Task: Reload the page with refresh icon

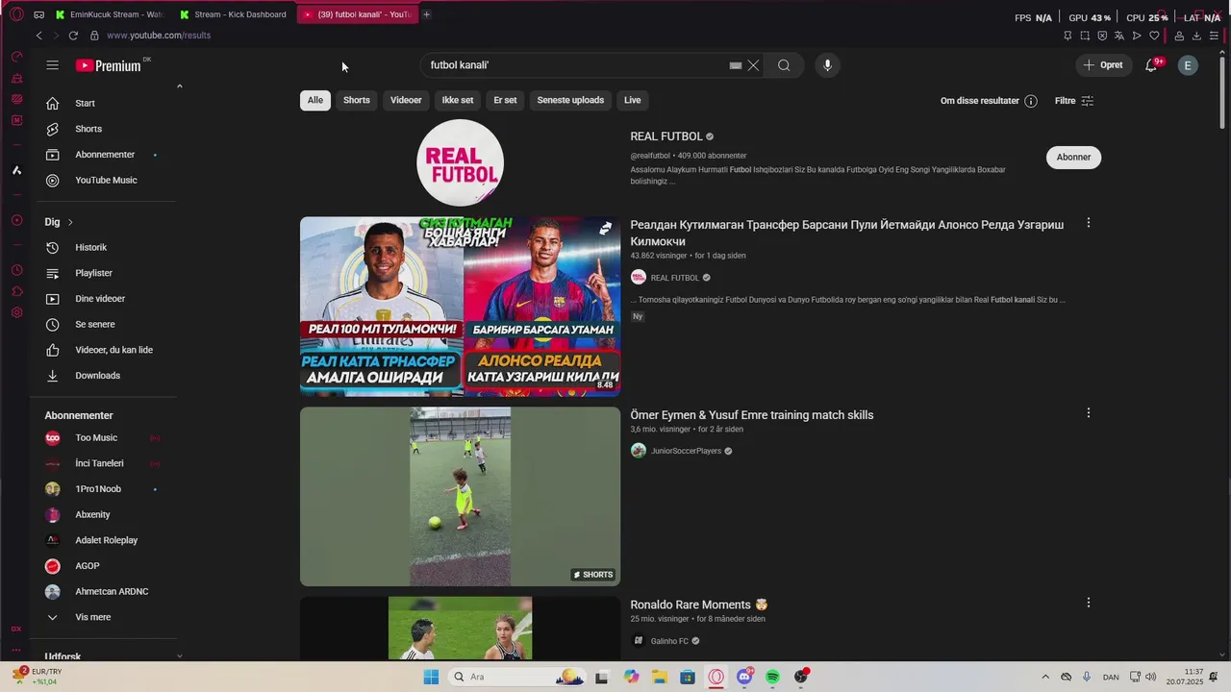Action: coord(73,36)
